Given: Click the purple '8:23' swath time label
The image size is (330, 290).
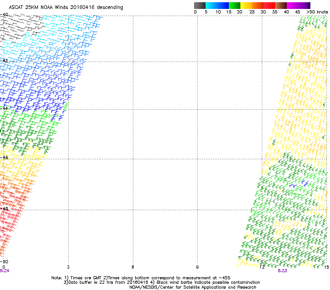Looking at the screenshot, I should tap(282, 271).
